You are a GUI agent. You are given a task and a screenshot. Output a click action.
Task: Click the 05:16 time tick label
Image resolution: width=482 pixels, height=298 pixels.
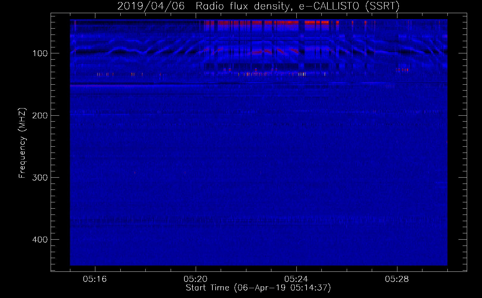pyautogui.click(x=95, y=279)
